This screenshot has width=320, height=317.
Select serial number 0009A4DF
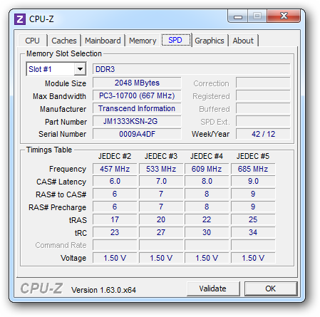(x=137, y=134)
